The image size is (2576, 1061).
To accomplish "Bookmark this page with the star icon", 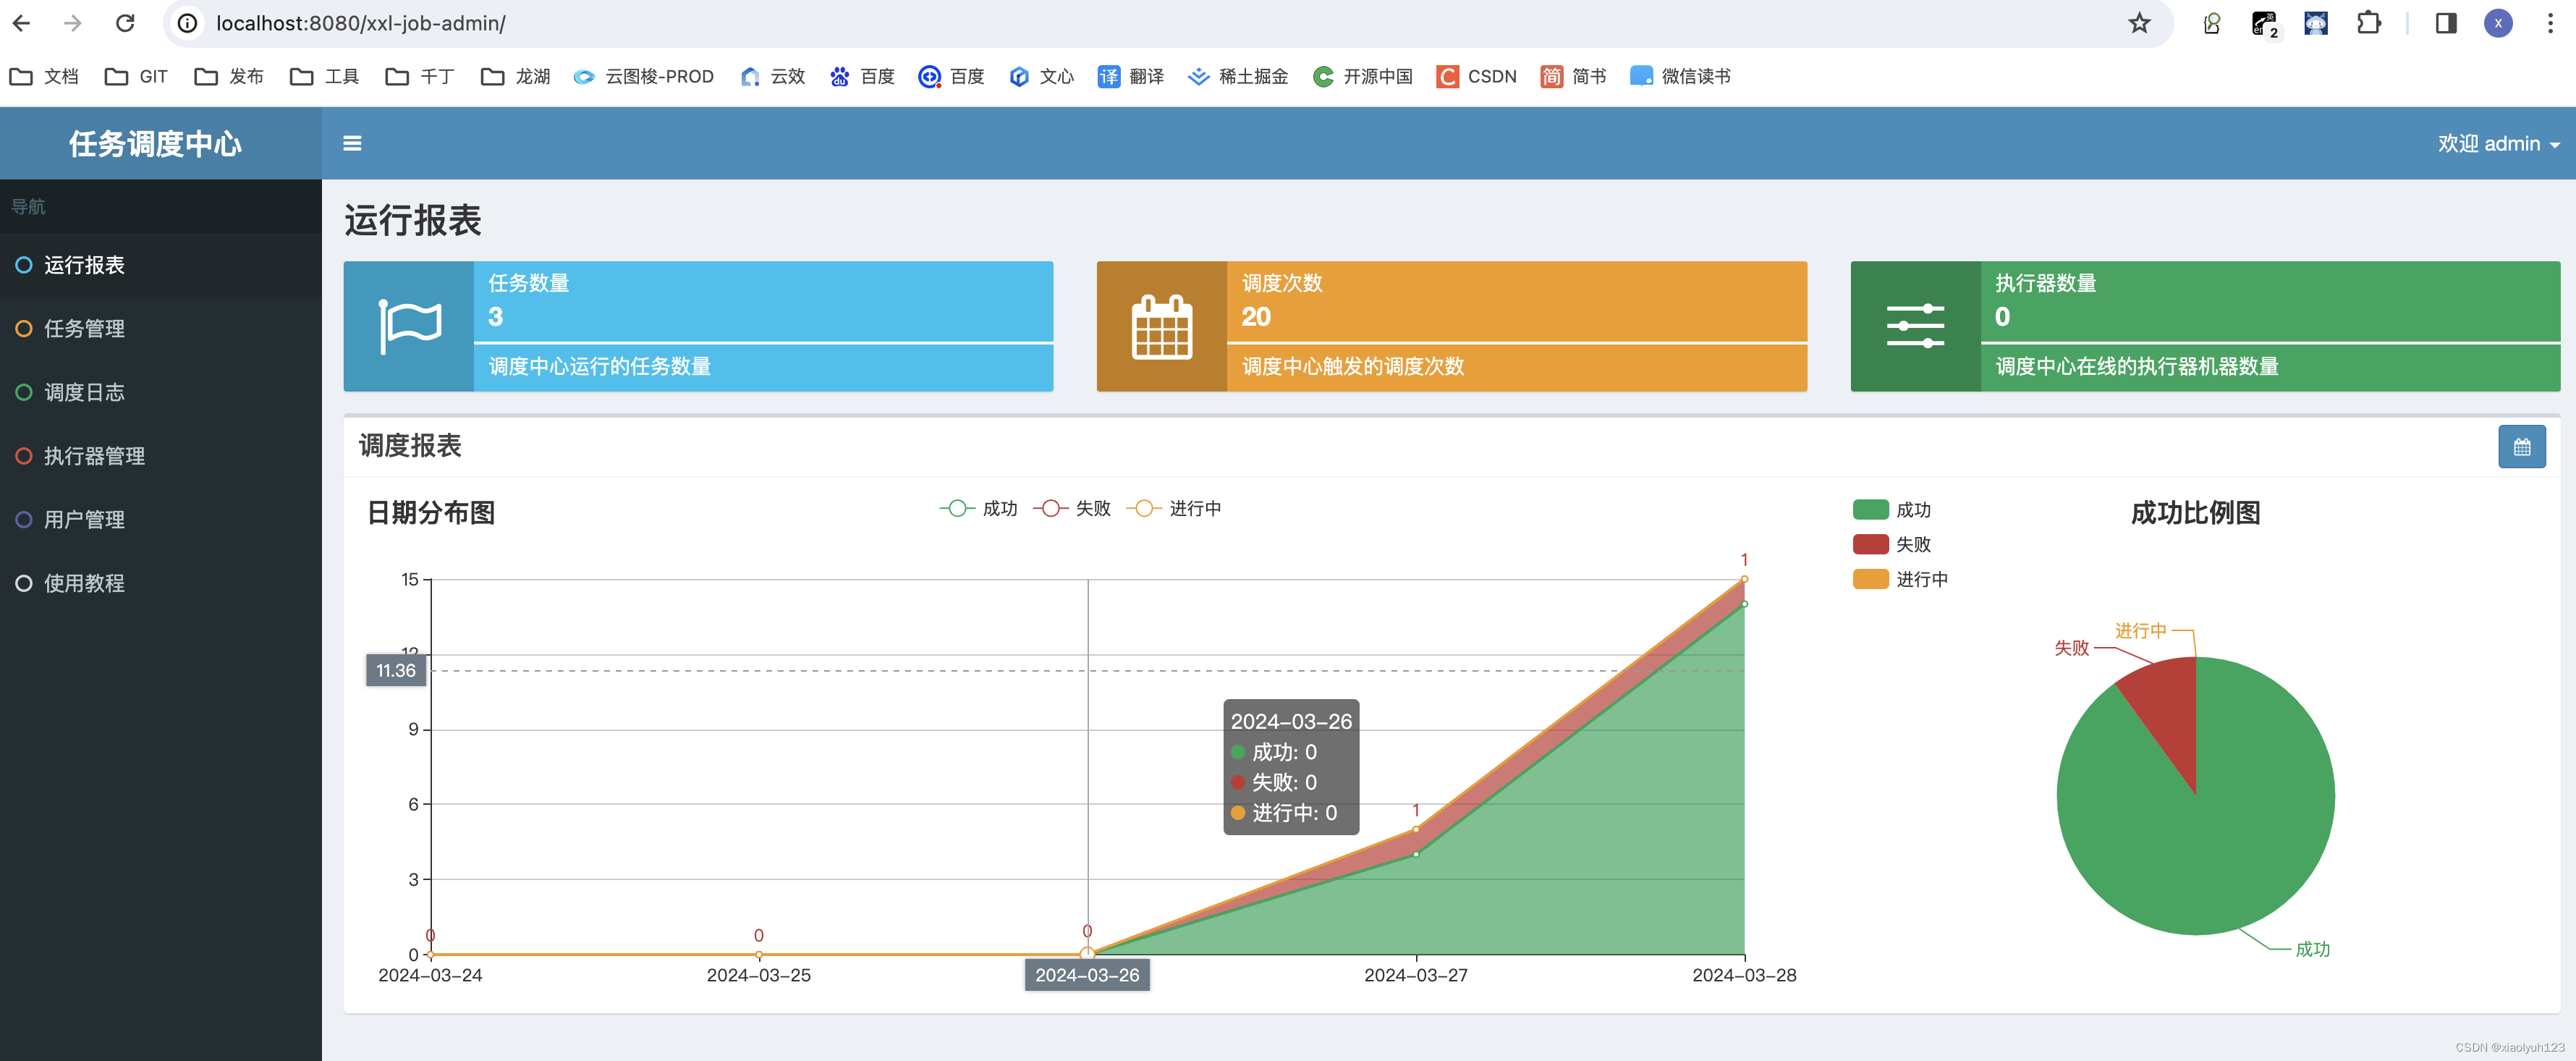I will click(x=2138, y=23).
